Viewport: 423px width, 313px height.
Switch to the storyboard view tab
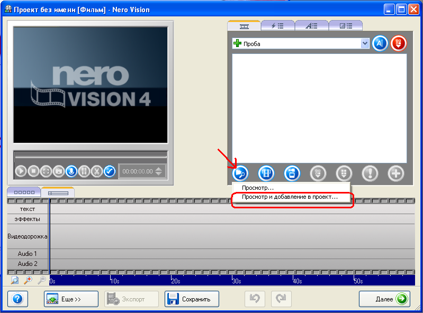[24, 192]
